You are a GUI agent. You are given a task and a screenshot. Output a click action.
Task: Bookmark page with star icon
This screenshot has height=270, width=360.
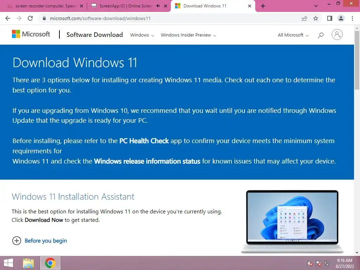[x=316, y=18]
